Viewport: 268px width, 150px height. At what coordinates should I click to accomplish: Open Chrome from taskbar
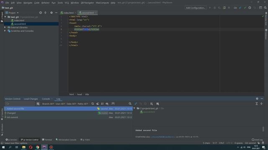pyautogui.click(x=37, y=147)
